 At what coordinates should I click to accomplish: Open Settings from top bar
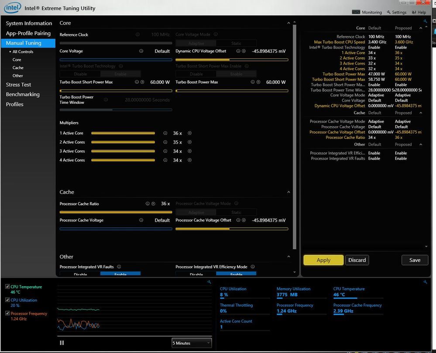coord(397,12)
